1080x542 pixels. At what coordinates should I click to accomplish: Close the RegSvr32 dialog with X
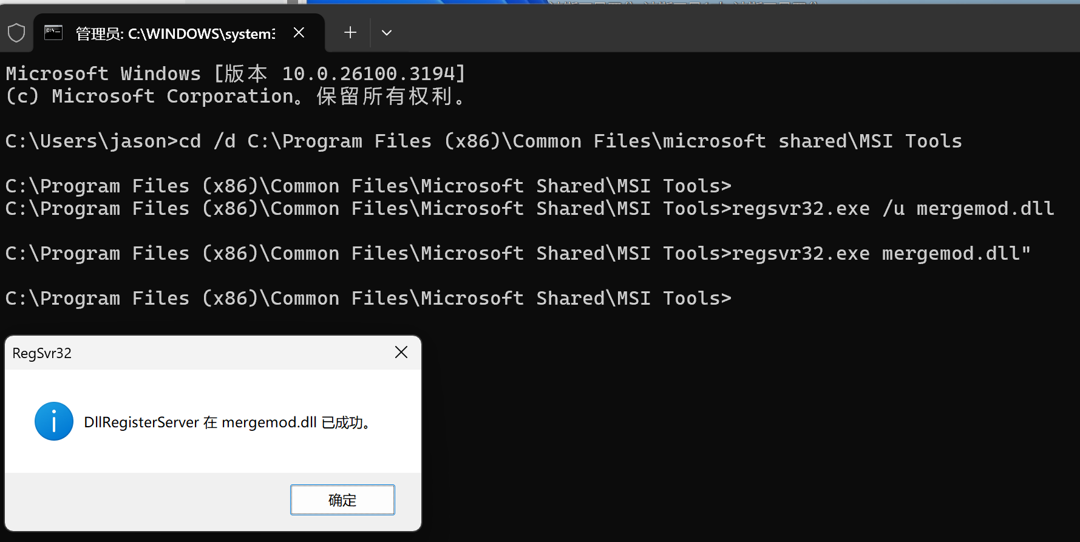[x=401, y=353]
